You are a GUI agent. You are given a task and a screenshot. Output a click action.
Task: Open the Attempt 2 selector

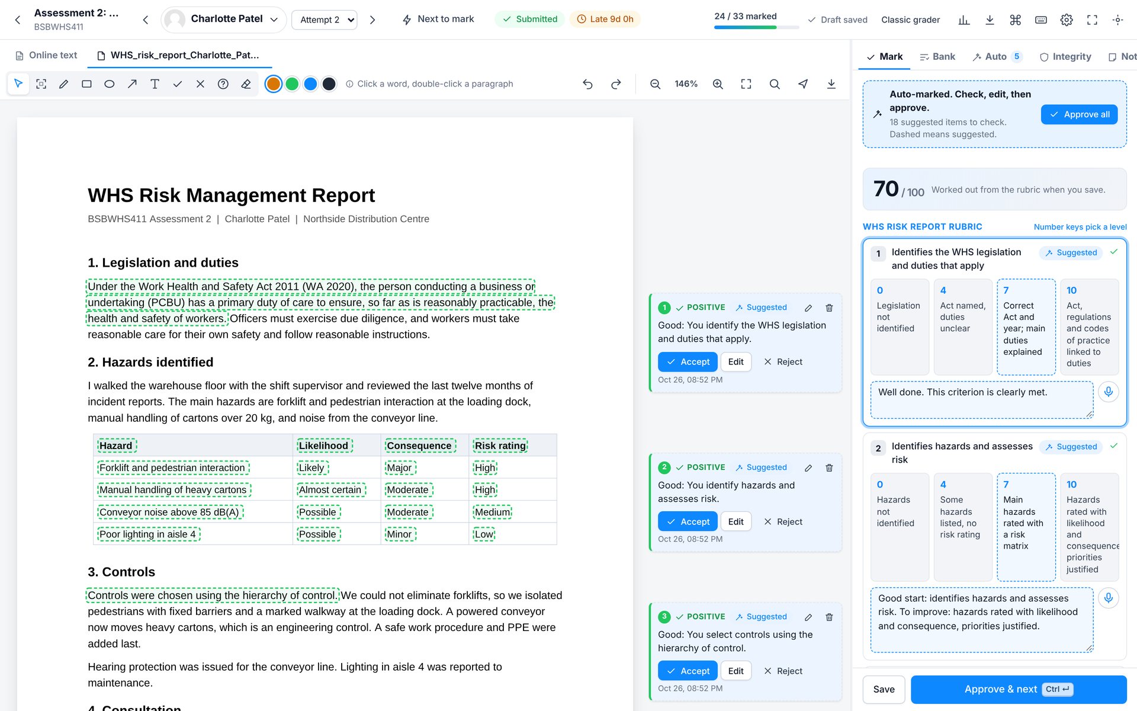(325, 20)
